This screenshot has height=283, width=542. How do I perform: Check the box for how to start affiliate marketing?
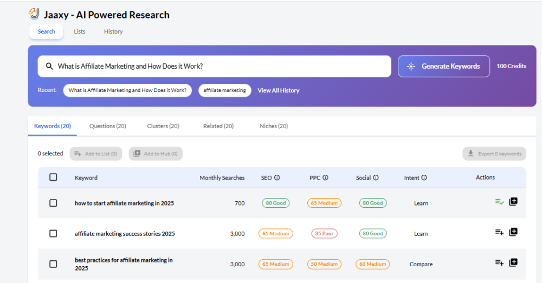(x=53, y=203)
